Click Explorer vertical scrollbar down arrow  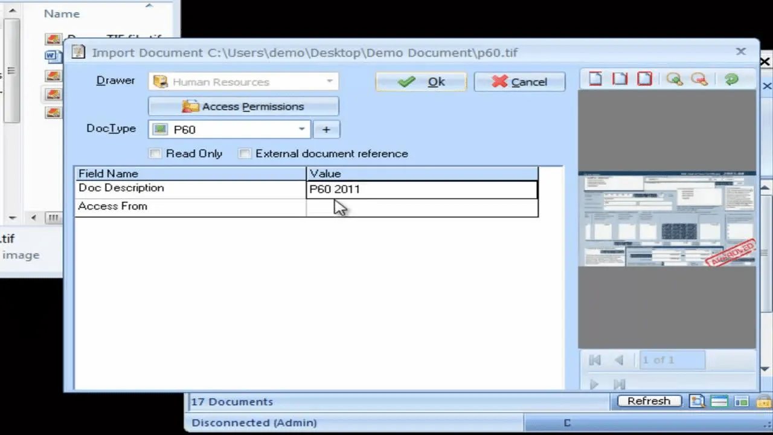coord(11,217)
